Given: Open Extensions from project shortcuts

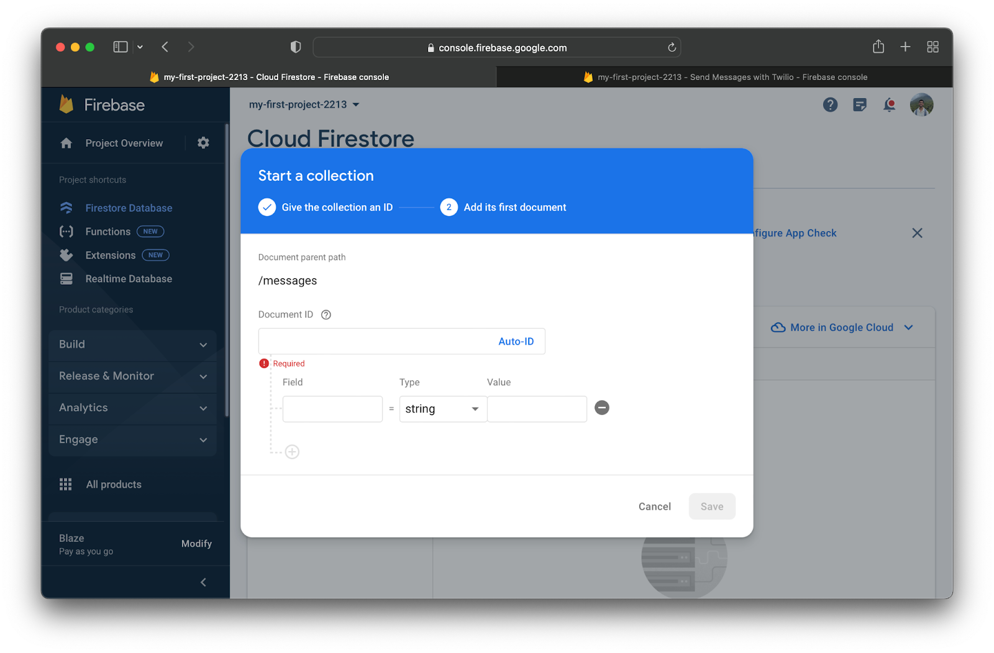Looking at the screenshot, I should click(x=111, y=255).
